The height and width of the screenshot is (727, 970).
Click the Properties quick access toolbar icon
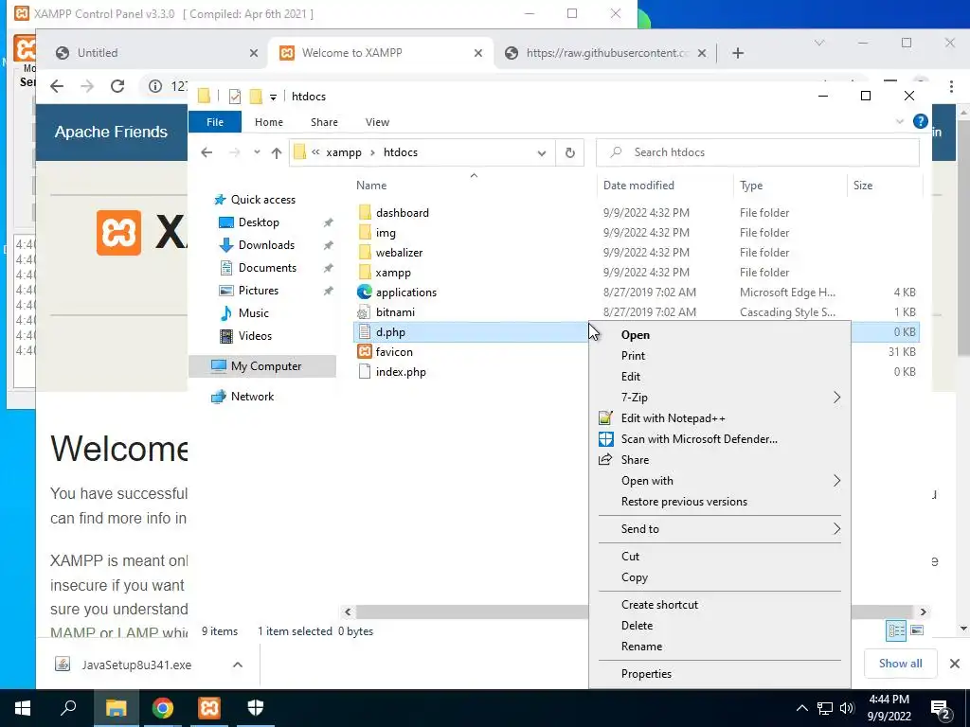coord(235,97)
